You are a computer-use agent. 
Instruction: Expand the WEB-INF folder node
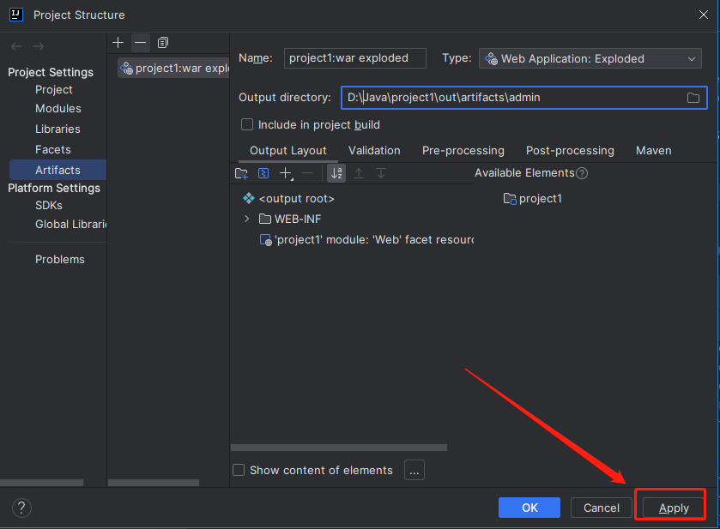247,219
